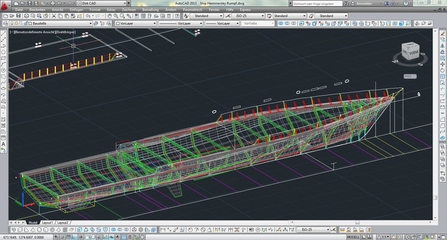Click the search field Stichwort oder Frage eingeben
Screen dimensions: 447x240
317,4
